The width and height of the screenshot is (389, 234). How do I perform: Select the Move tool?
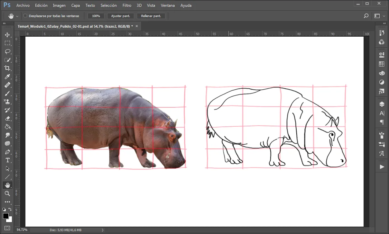7,35
